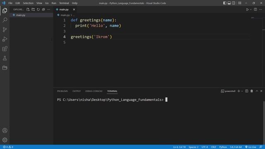Start Go Live server
The height and width of the screenshot is (149, 265).
click(251, 147)
